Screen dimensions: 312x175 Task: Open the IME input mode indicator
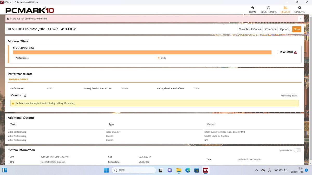(270, 170)
